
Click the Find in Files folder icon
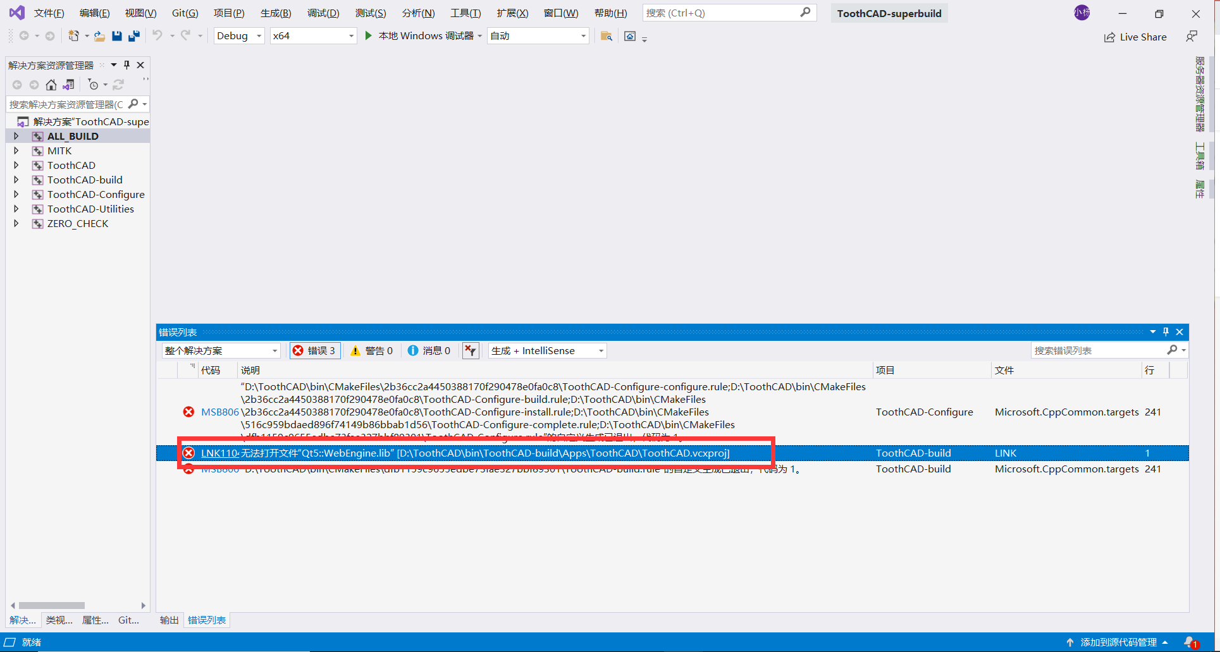[607, 36]
